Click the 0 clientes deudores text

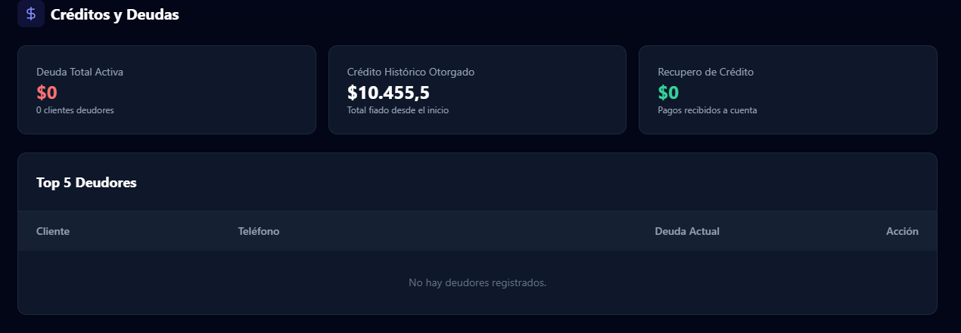(75, 110)
